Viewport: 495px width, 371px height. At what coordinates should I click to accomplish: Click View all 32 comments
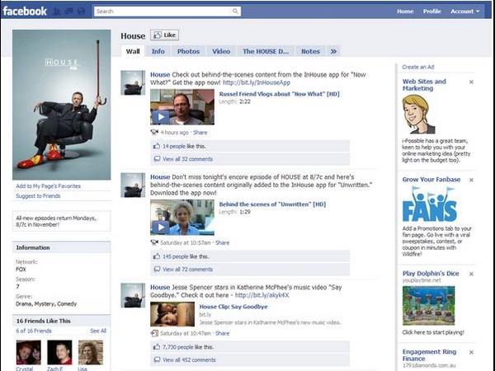pyautogui.click(x=187, y=158)
